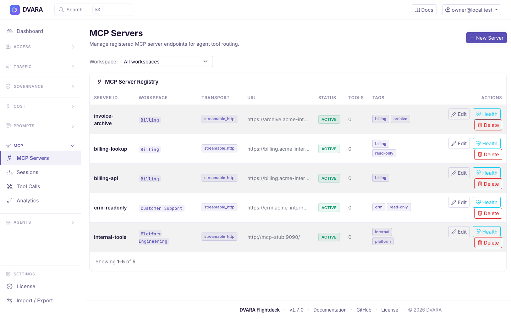The width and height of the screenshot is (511, 319).
Task: Edit the billing-api server
Action: click(x=459, y=173)
